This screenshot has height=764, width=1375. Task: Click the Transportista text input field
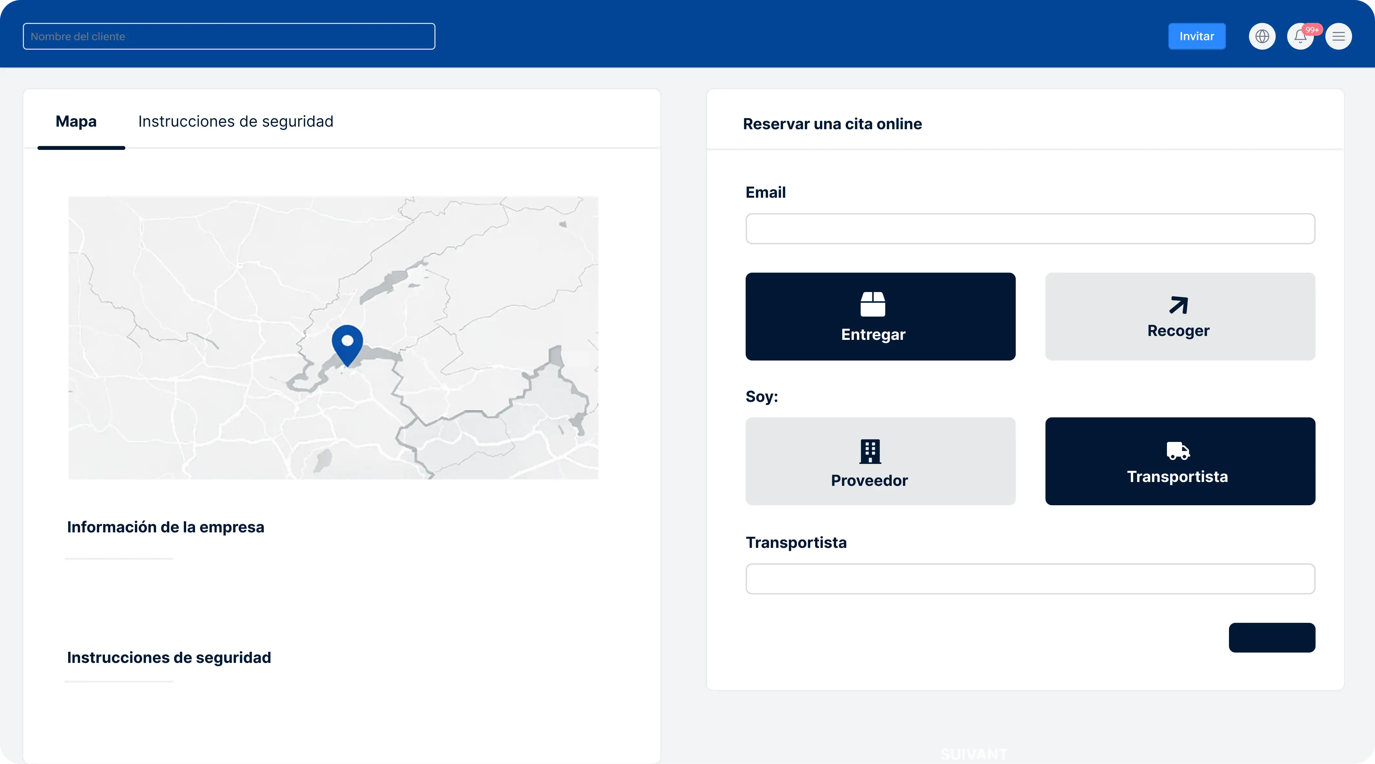(x=1030, y=579)
